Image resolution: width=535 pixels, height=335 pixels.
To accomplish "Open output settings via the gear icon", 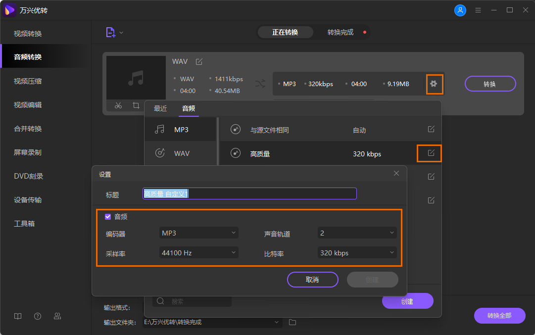I will [x=435, y=84].
